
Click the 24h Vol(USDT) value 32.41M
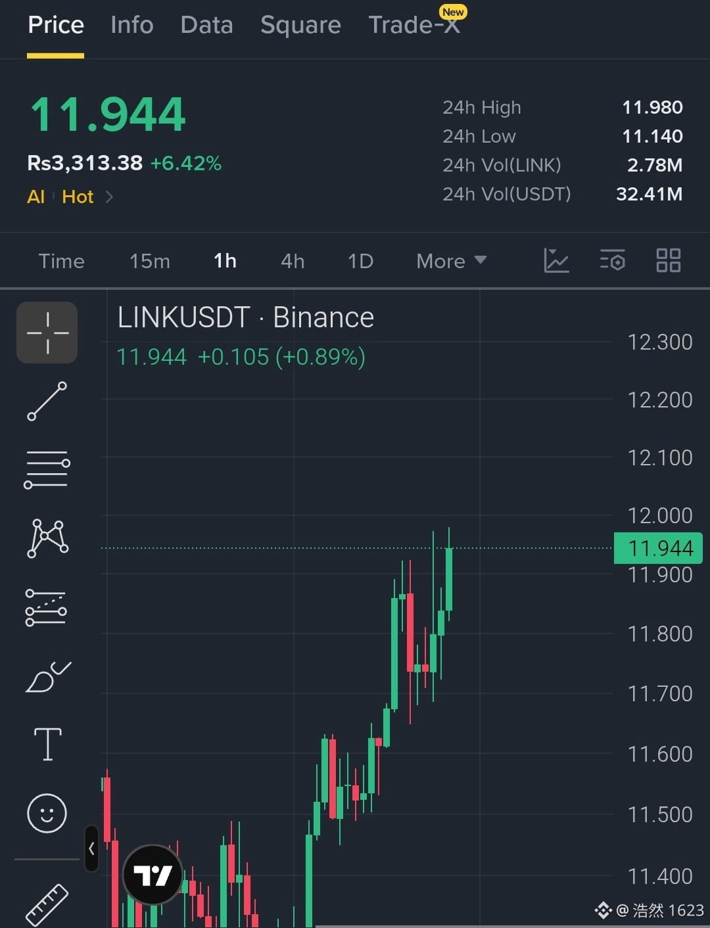pos(650,194)
